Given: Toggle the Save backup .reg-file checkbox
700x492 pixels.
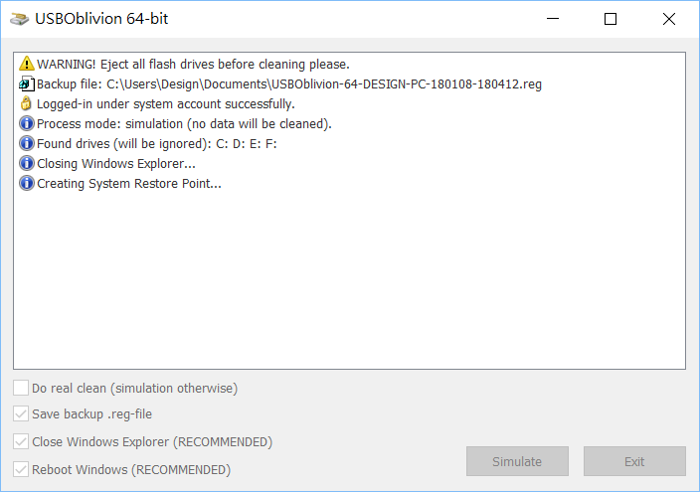Looking at the screenshot, I should (21, 414).
